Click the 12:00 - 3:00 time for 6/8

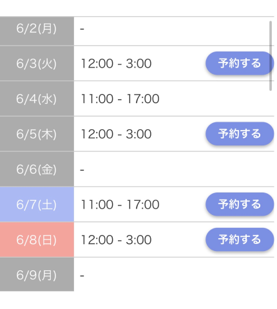[116, 239]
